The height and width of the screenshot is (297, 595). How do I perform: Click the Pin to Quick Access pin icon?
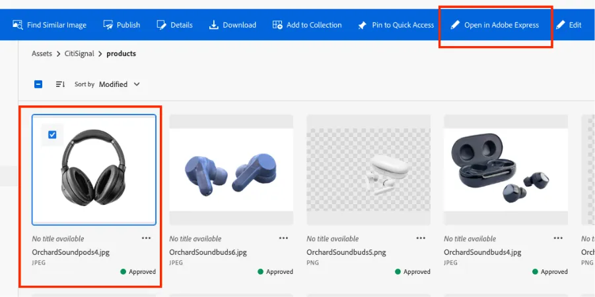tap(363, 25)
